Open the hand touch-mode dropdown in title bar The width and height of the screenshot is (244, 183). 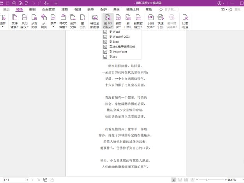point(47,3)
